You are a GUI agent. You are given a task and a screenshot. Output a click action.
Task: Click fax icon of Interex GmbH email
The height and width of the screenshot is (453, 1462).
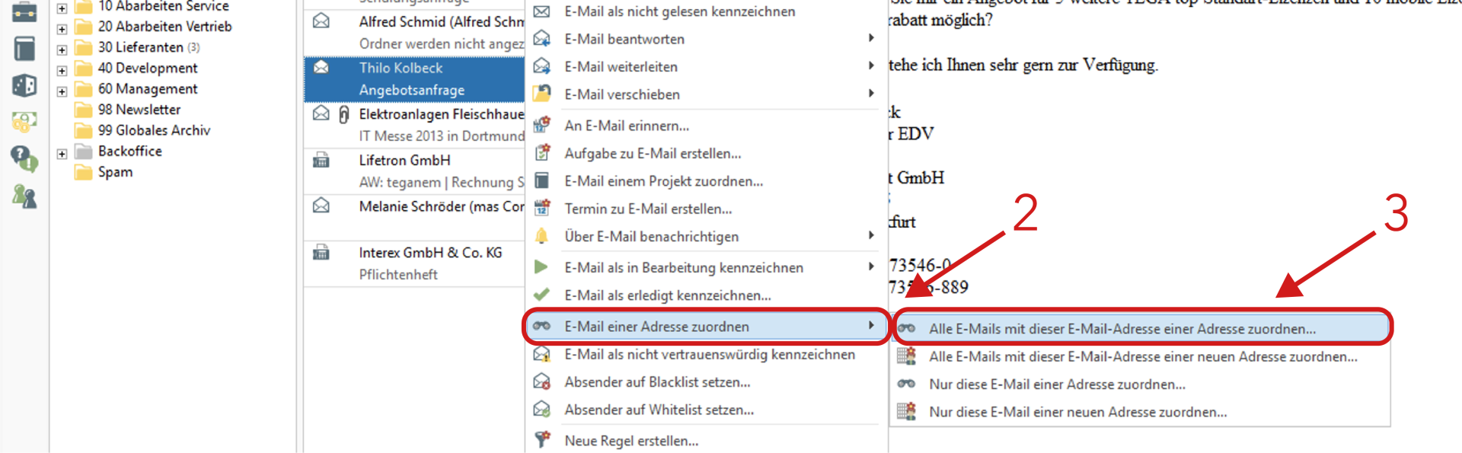point(321,252)
